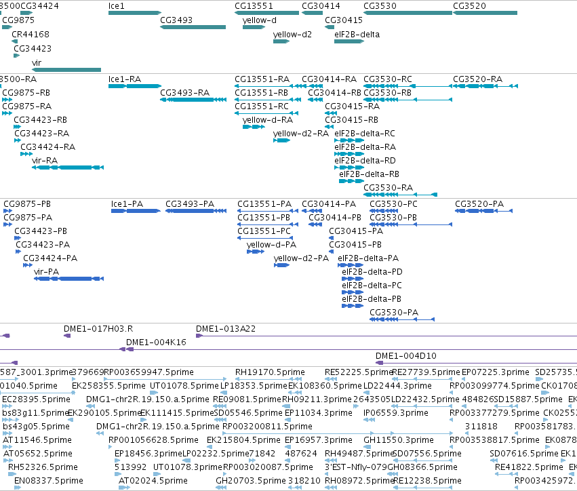Image resolution: width=577 pixels, height=491 pixels.
Task: Click EST label GH11550.3prime
Action: 399,441
